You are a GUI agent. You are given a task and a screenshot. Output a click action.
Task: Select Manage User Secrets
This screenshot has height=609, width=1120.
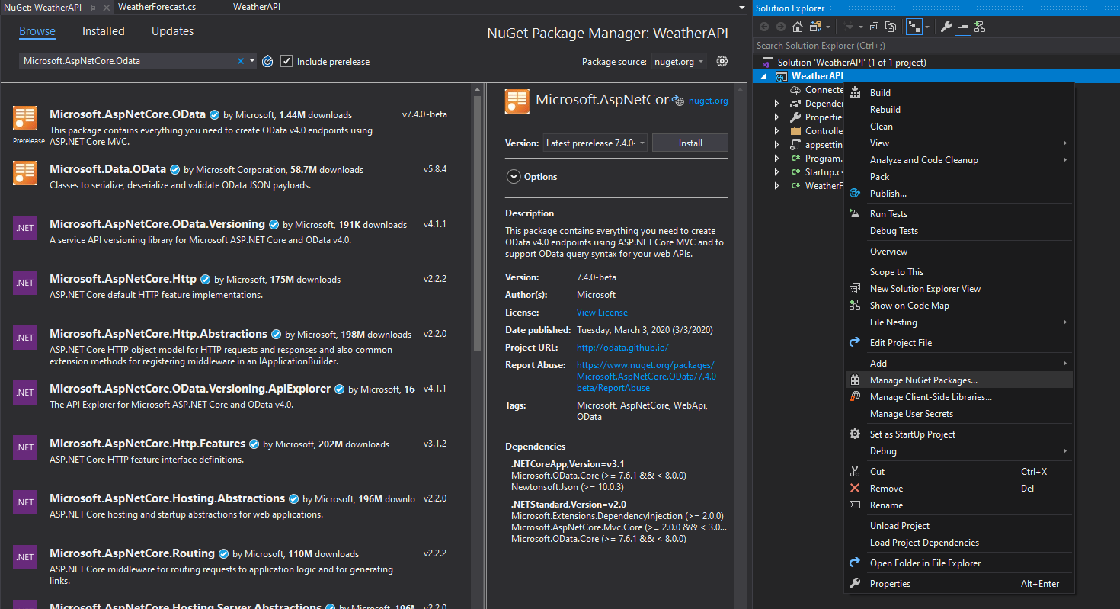coord(959,413)
